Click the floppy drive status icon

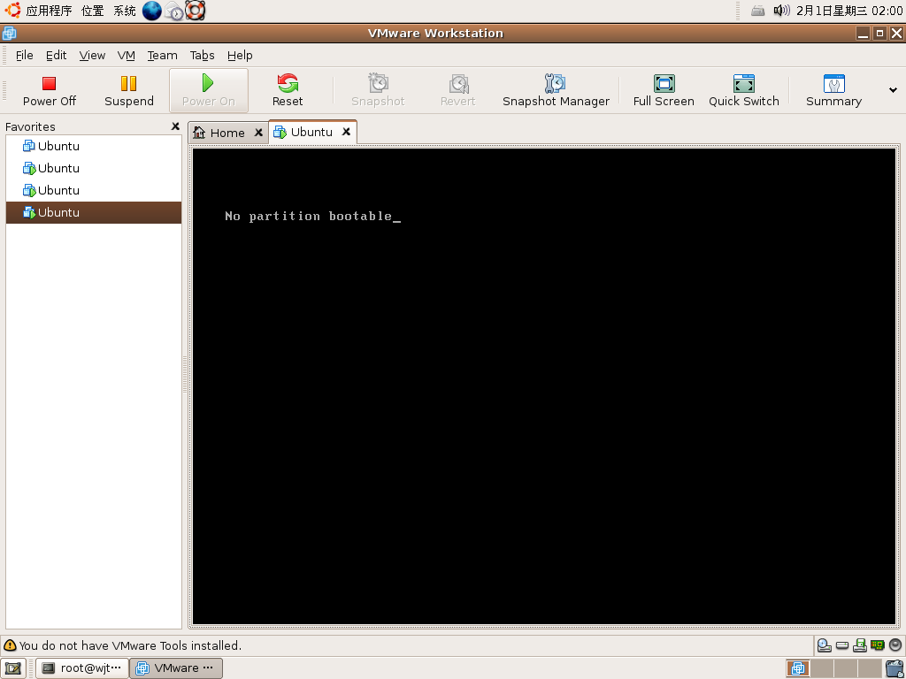pos(860,645)
